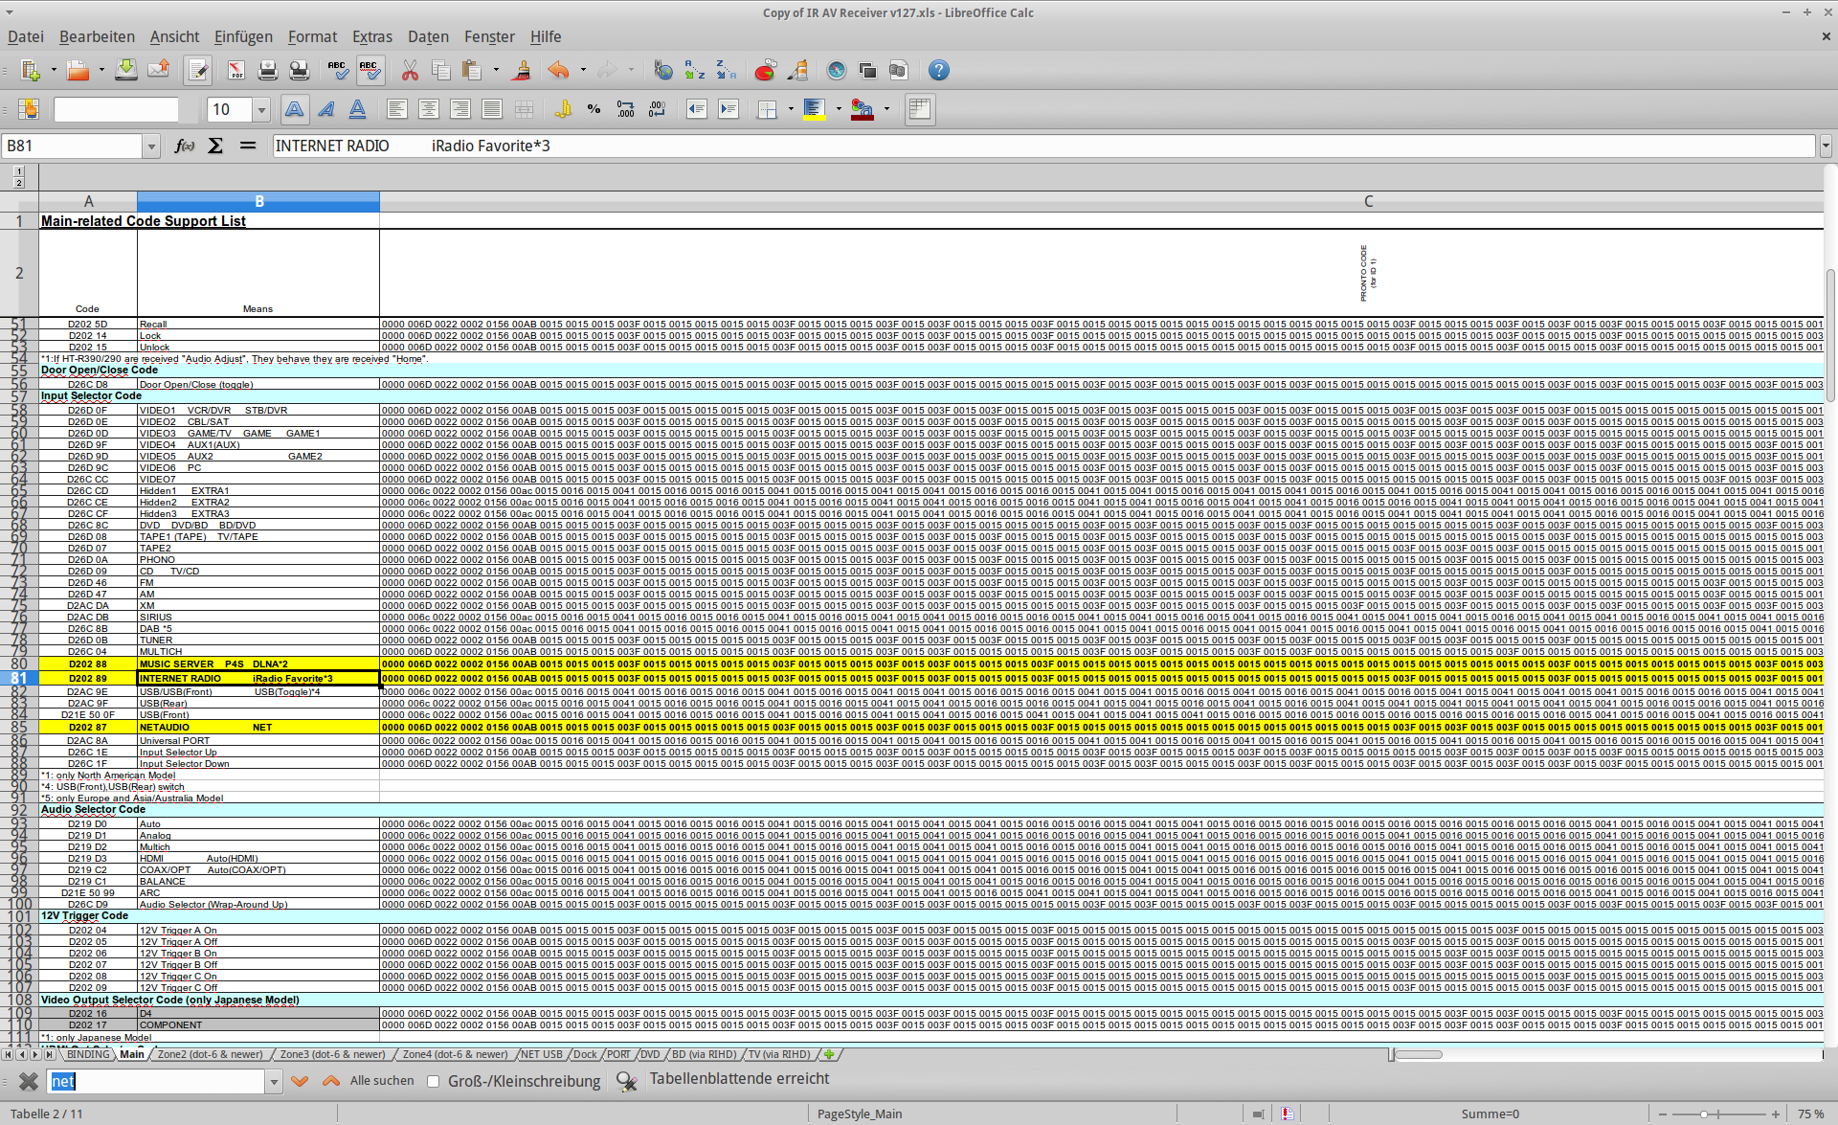Click the zoom slider in status bar
This screenshot has width=1838, height=1125.
(1704, 1114)
